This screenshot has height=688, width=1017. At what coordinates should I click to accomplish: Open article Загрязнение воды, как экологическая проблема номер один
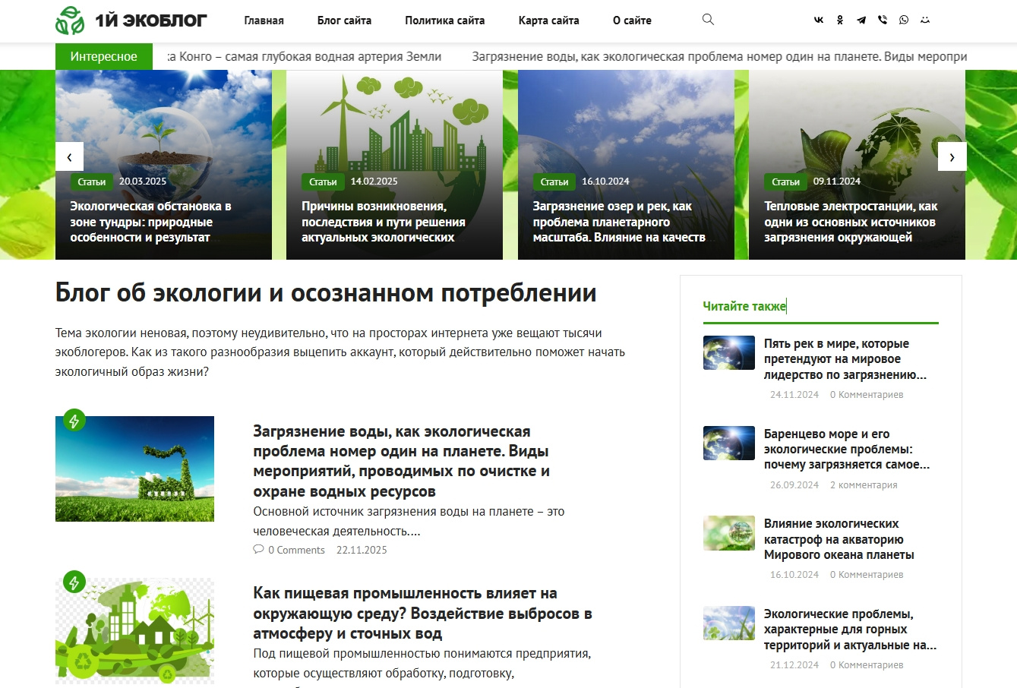pyautogui.click(x=402, y=461)
